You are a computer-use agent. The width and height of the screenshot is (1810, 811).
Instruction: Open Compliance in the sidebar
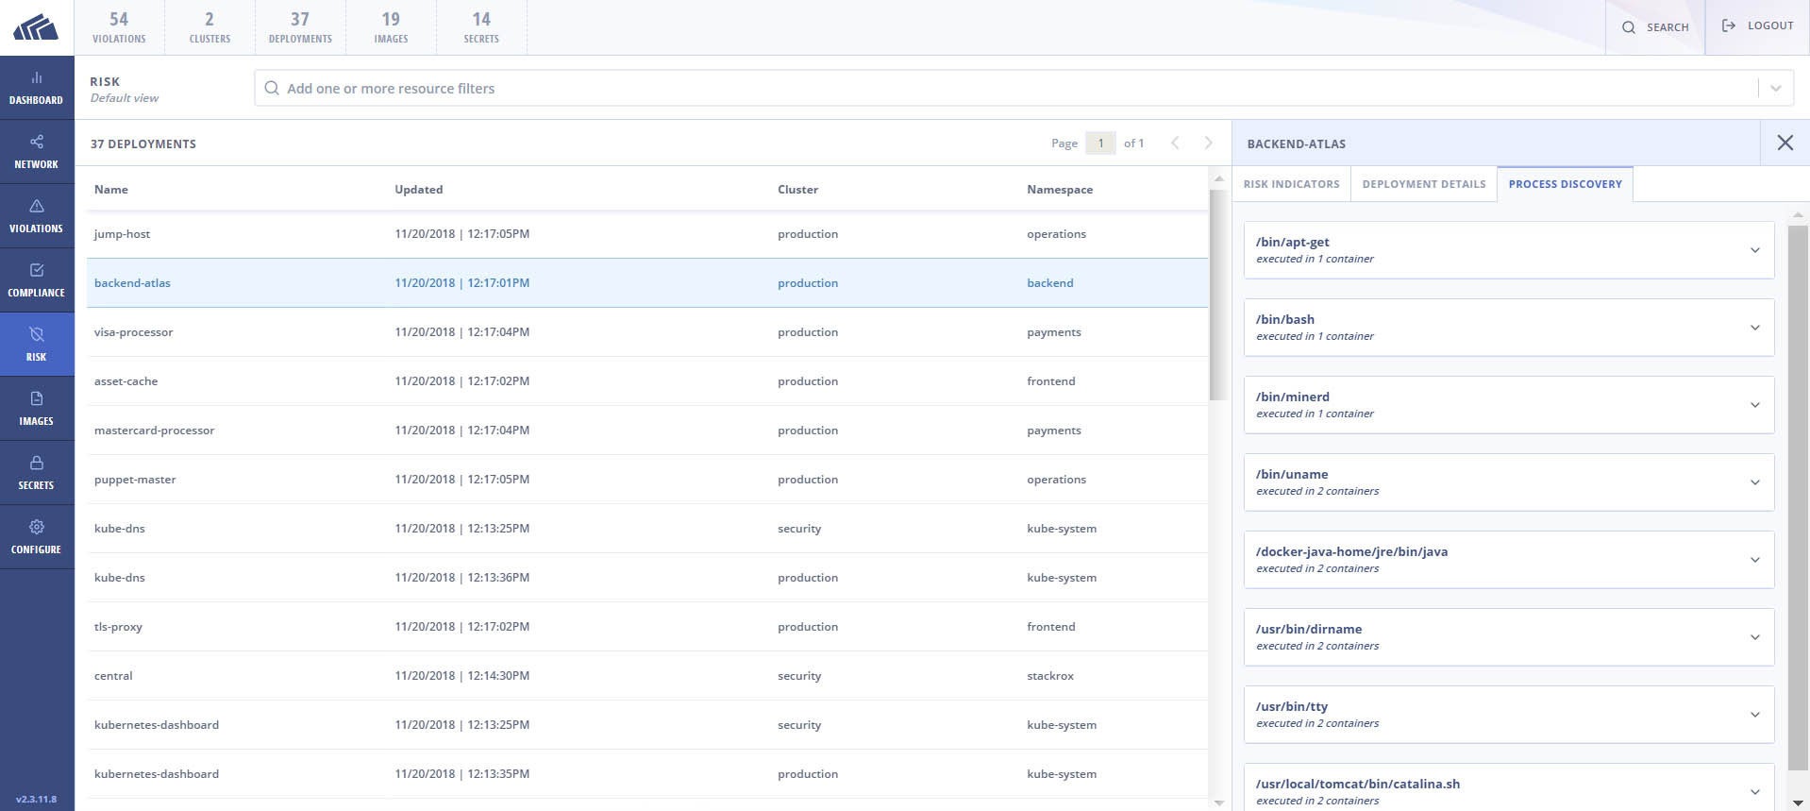click(37, 280)
